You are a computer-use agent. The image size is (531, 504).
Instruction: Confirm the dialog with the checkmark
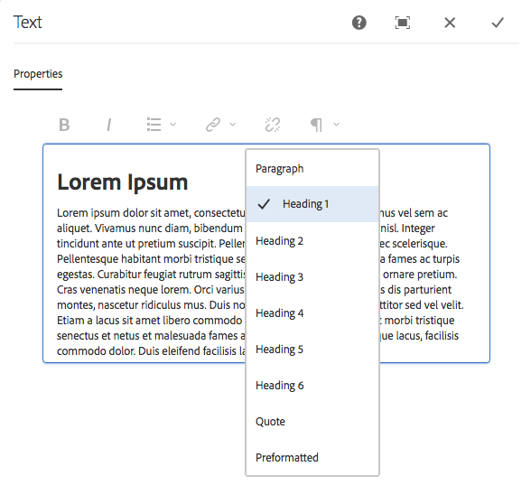coord(498,23)
